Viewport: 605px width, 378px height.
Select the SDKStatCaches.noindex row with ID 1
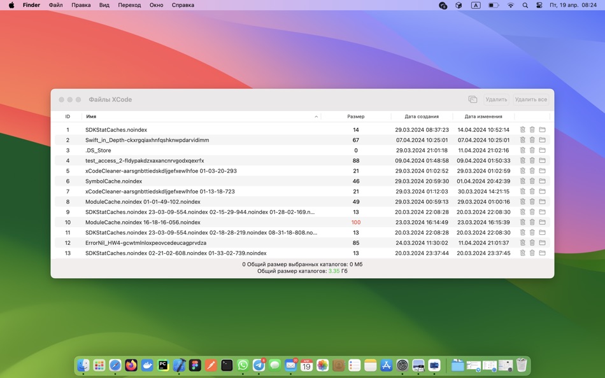click(302, 130)
